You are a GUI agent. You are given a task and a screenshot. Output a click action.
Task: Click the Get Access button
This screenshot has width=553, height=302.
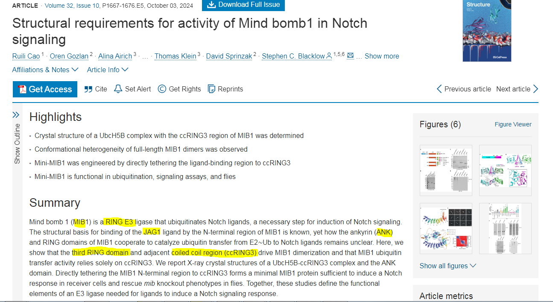click(x=45, y=89)
